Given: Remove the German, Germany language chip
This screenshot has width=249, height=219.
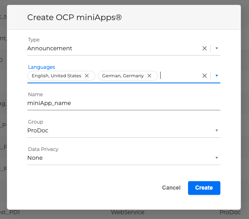Looking at the screenshot, I should [x=149, y=76].
